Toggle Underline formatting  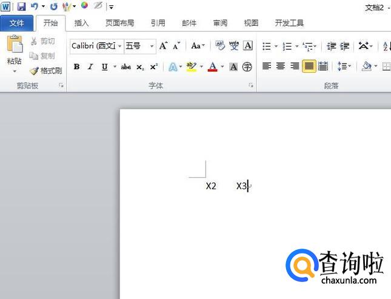coord(104,67)
